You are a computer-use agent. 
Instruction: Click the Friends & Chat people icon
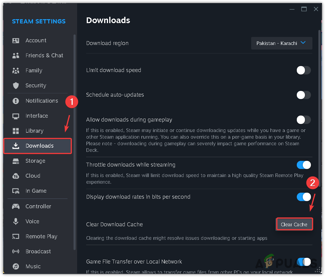point(16,56)
